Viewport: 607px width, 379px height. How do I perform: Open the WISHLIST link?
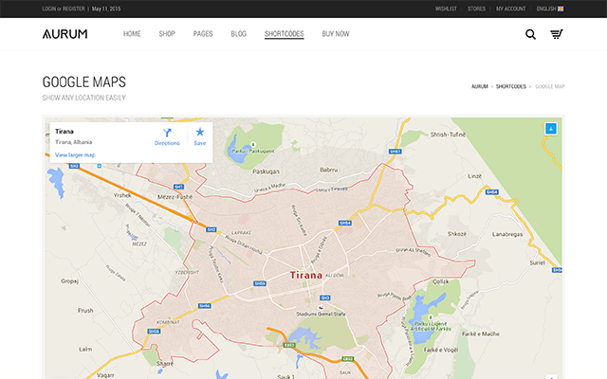point(446,9)
